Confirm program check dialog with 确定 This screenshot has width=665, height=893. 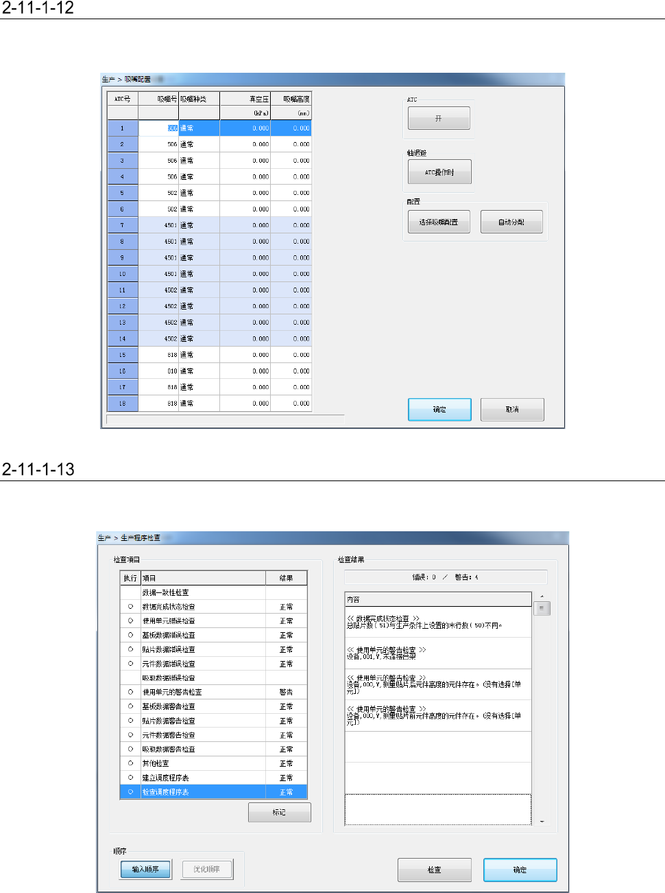click(x=520, y=870)
